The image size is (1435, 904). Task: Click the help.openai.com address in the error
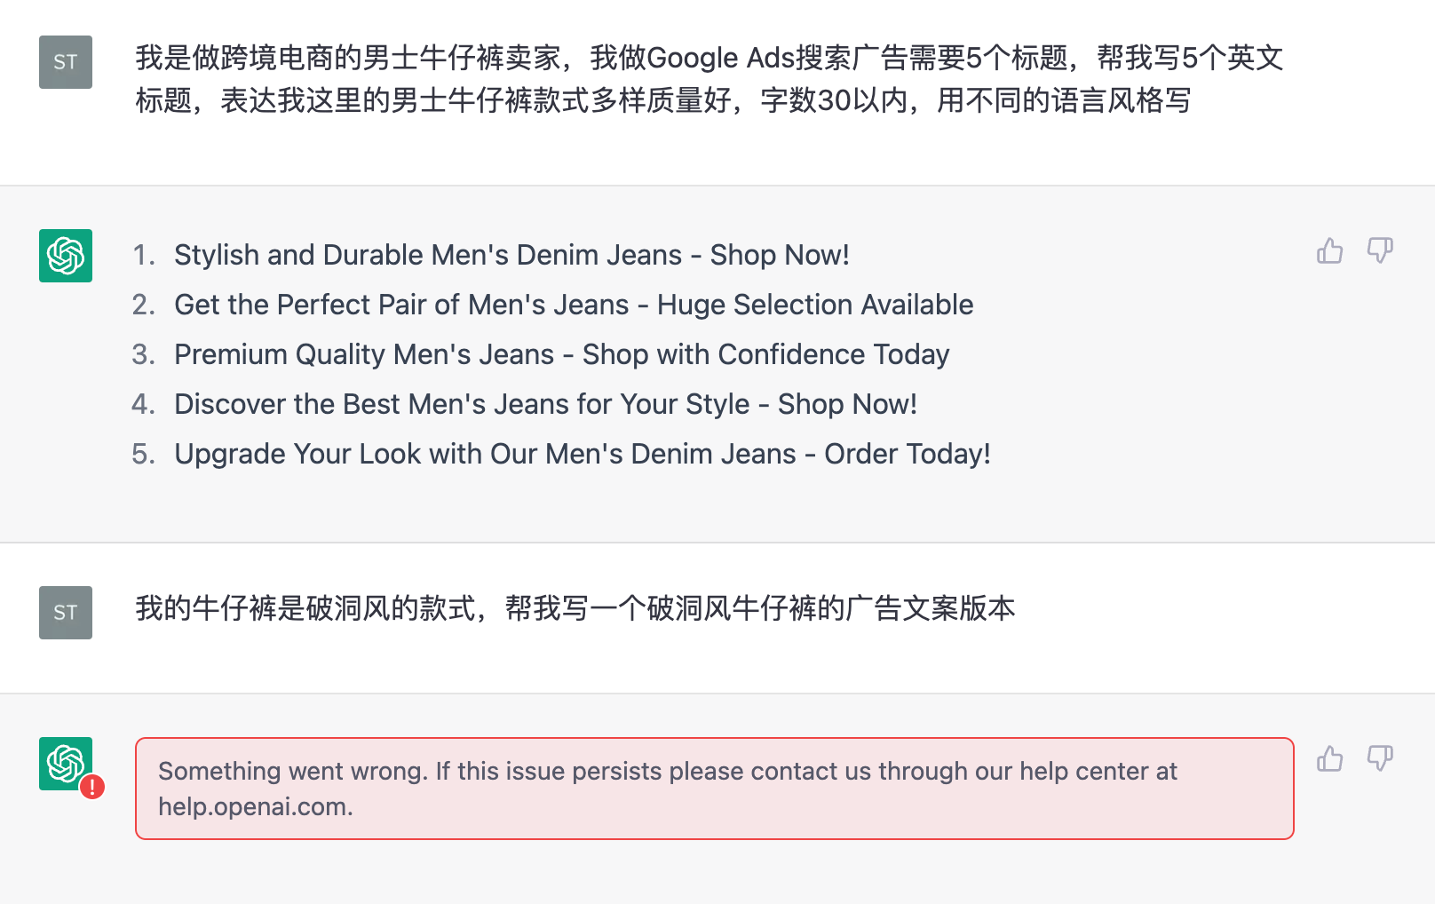255,806
